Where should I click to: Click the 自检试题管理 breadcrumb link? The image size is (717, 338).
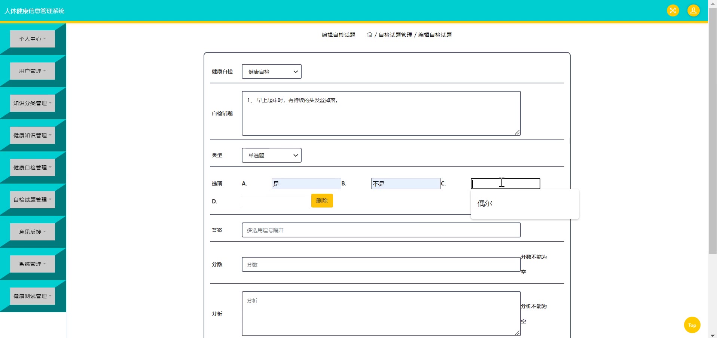pyautogui.click(x=395, y=35)
